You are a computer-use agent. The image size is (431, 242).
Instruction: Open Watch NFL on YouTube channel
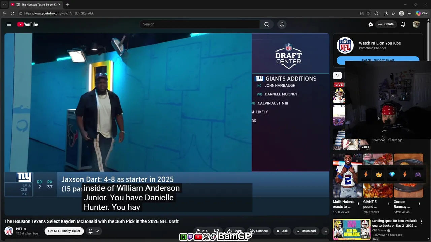(x=380, y=43)
